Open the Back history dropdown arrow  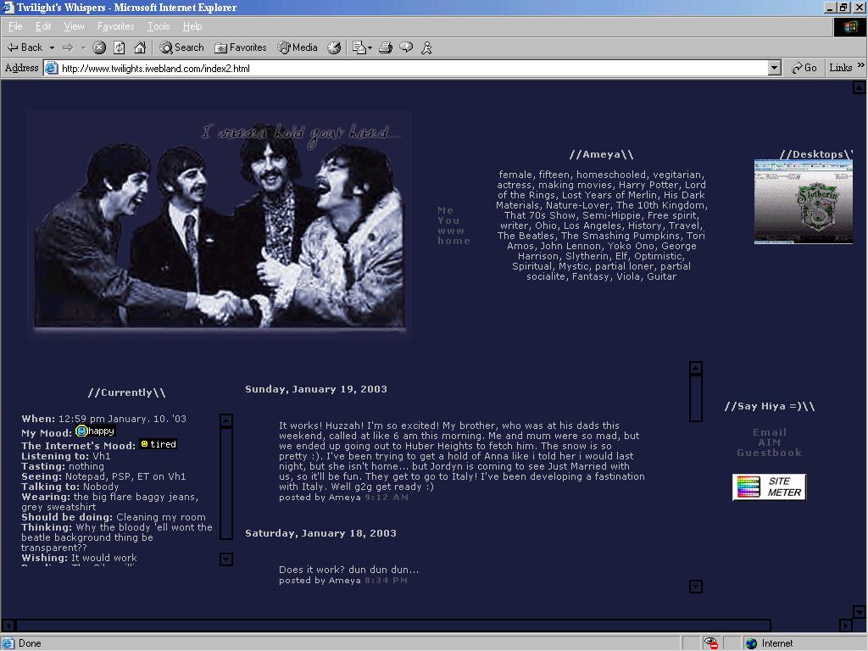(52, 47)
